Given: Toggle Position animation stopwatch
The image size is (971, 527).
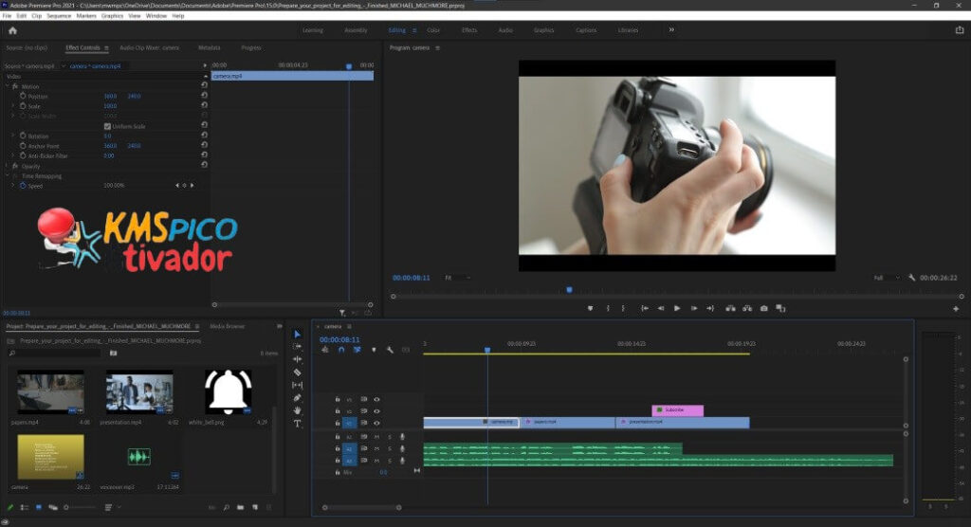Looking at the screenshot, I should [23, 96].
